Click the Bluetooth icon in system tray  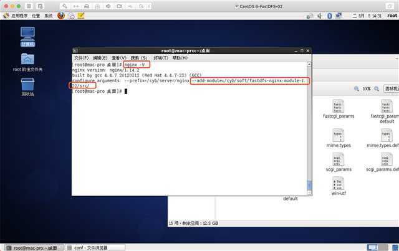pos(330,16)
